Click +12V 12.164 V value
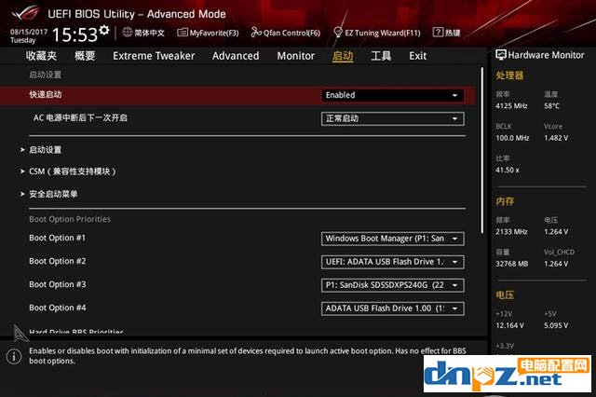This screenshot has width=596, height=397. pyautogui.click(x=509, y=325)
